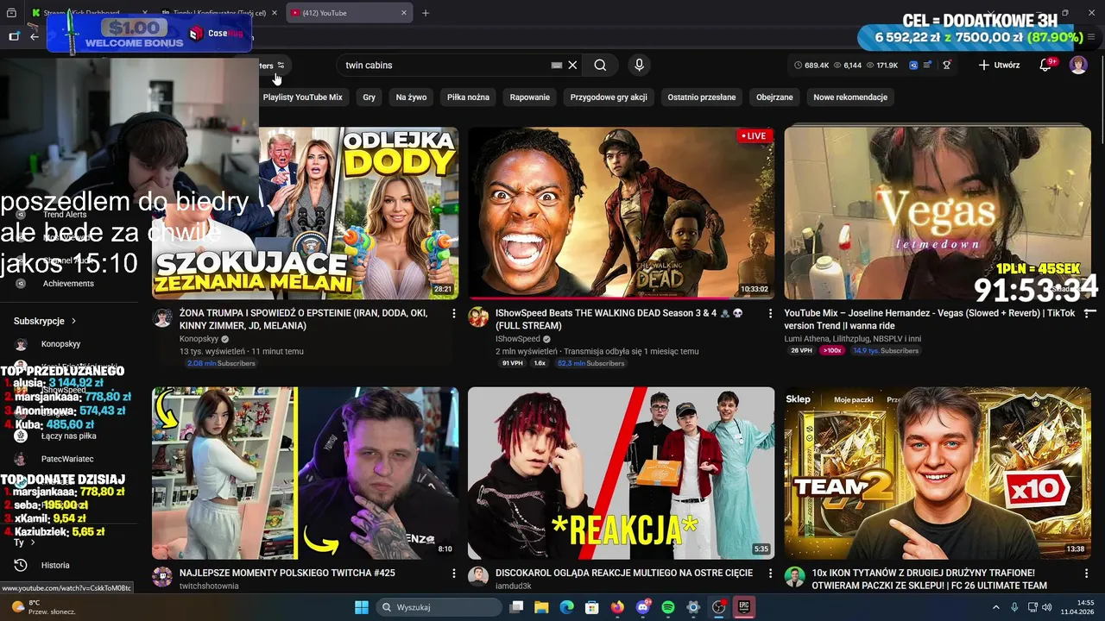This screenshot has height=621, width=1105.
Task: Play the Walking Dead LIVE thumbnail
Action: [622, 213]
